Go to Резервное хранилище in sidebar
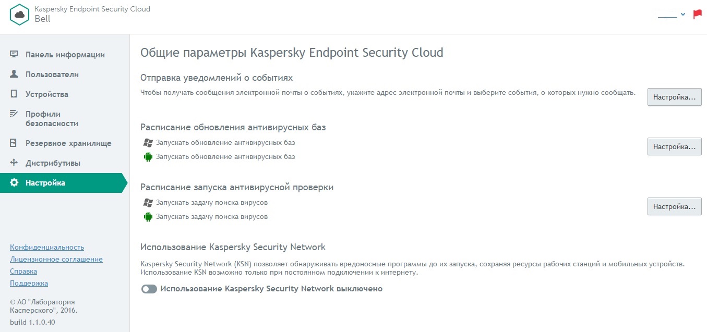Screen dimensions: 707x332 click(68, 143)
